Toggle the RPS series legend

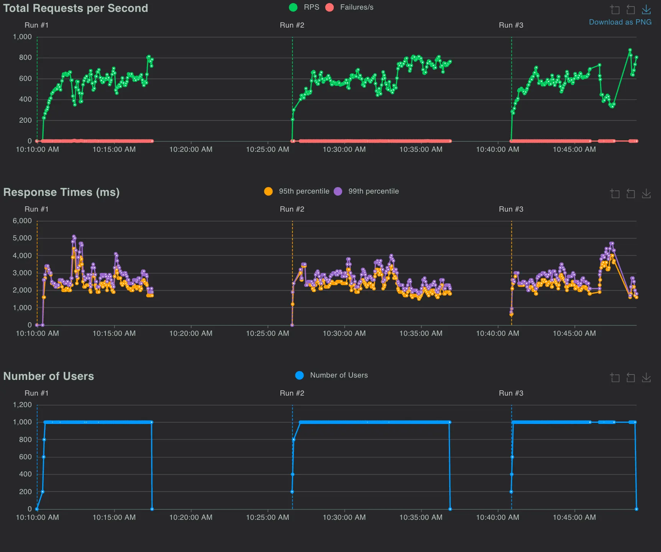pyautogui.click(x=304, y=7)
